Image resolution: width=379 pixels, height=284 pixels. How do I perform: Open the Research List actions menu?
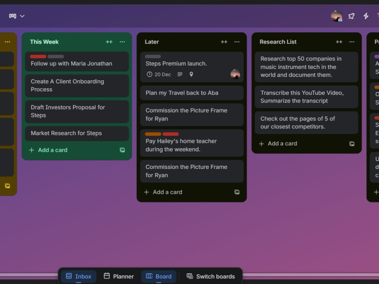click(x=352, y=42)
